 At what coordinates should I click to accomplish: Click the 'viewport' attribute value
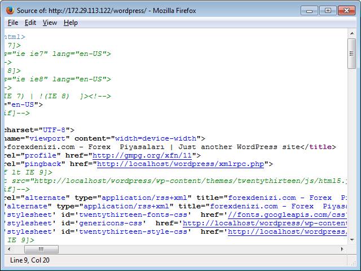click(x=47, y=138)
